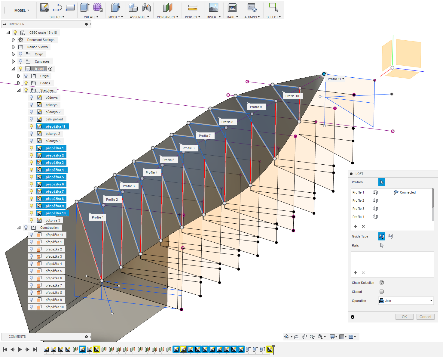Uncheck the Chain Selection checkbox

(382, 283)
